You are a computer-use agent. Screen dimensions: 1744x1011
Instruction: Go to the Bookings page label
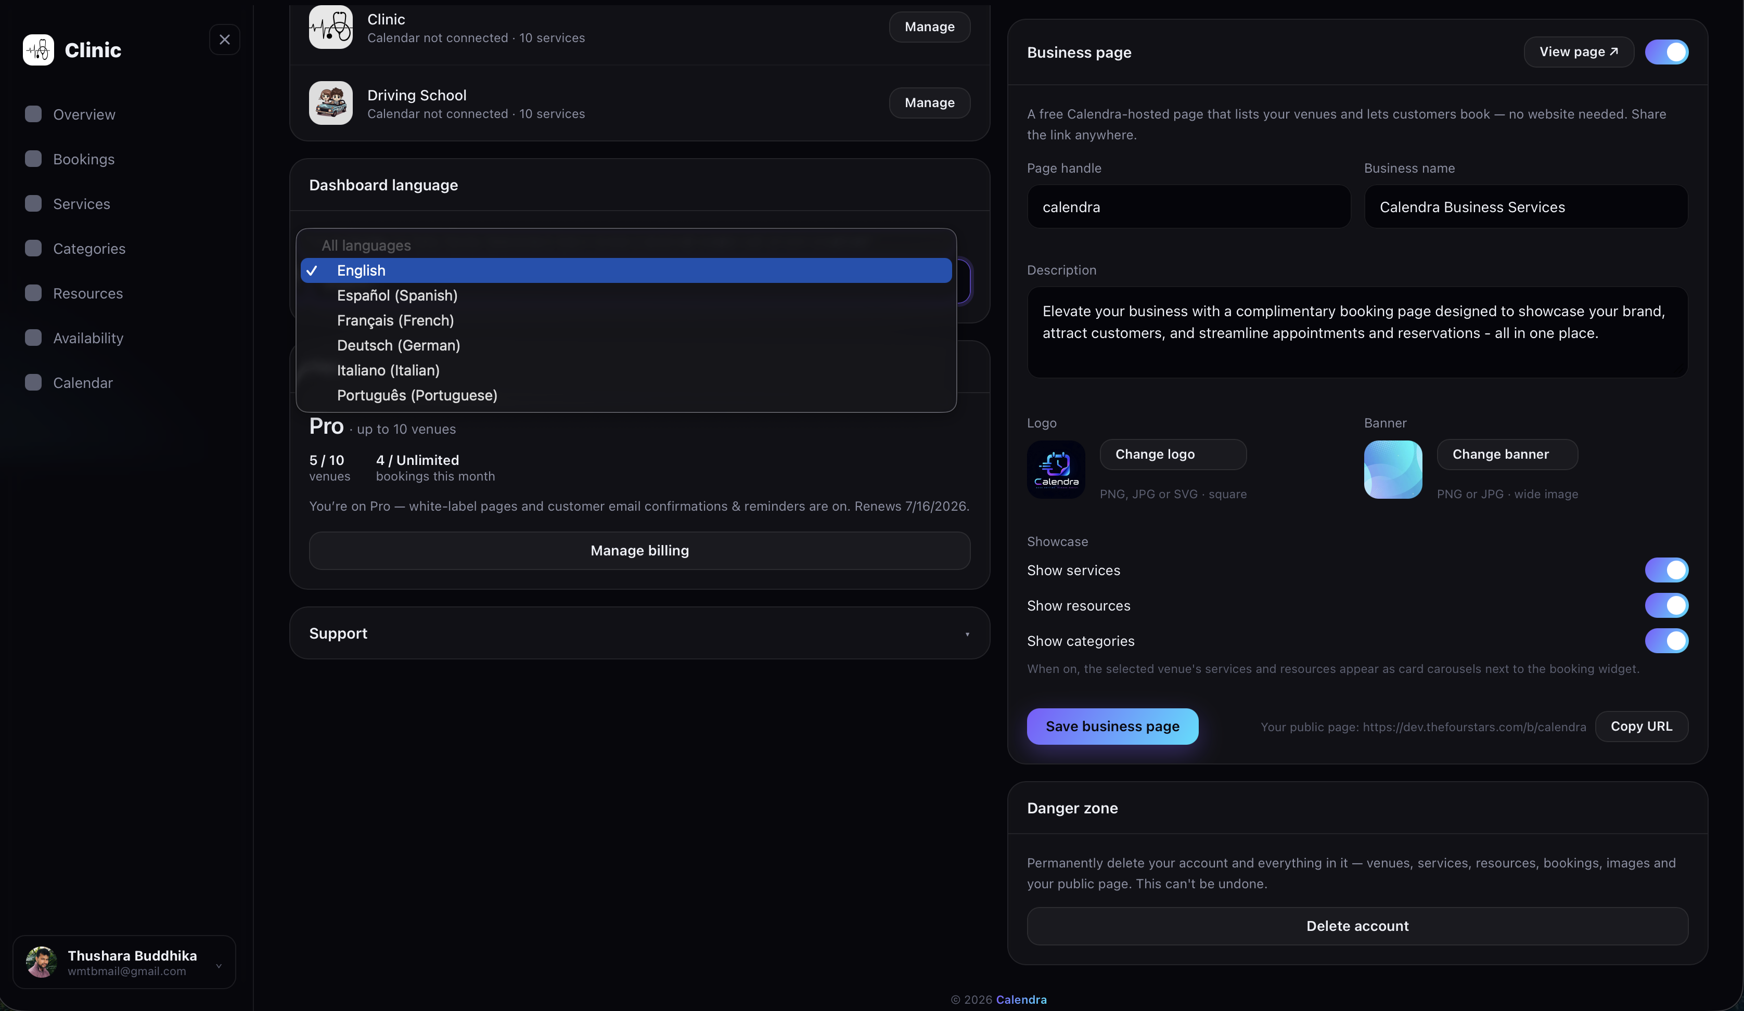pyautogui.click(x=84, y=159)
